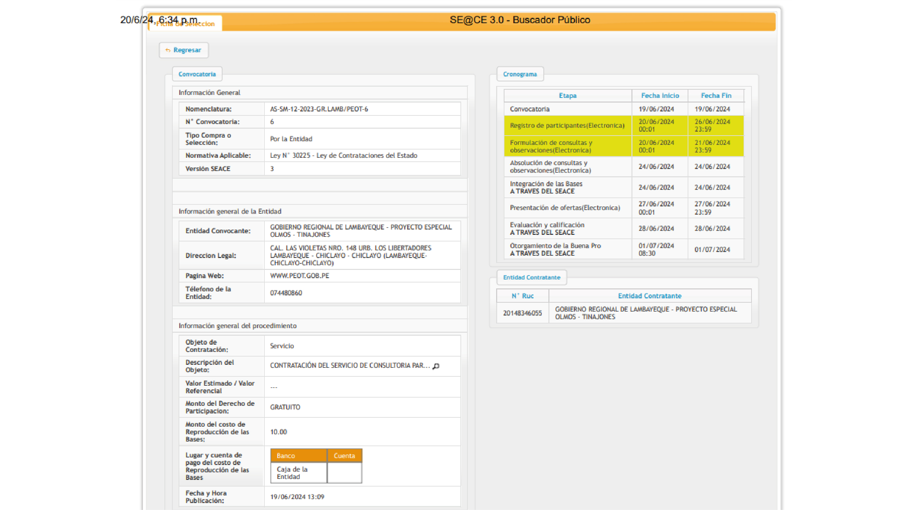Click the Ley N° 30225 normative text

343,155
